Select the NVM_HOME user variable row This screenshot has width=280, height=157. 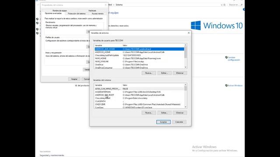coord(139,58)
